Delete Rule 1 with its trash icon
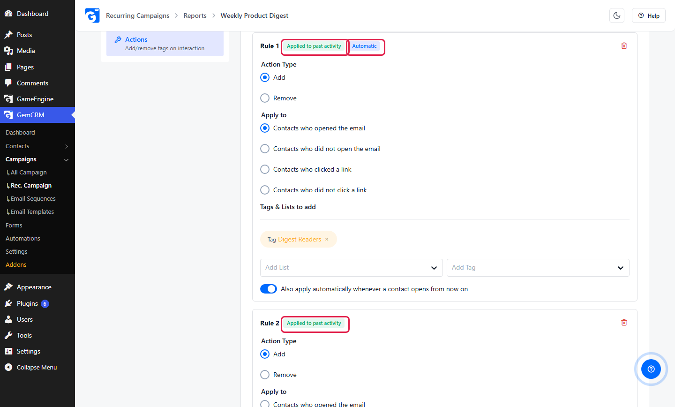 (x=624, y=46)
